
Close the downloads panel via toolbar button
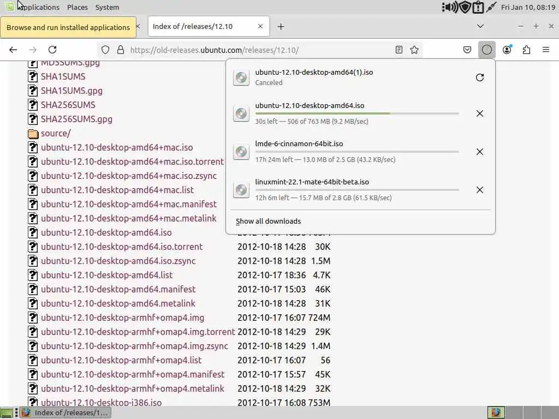(486, 50)
